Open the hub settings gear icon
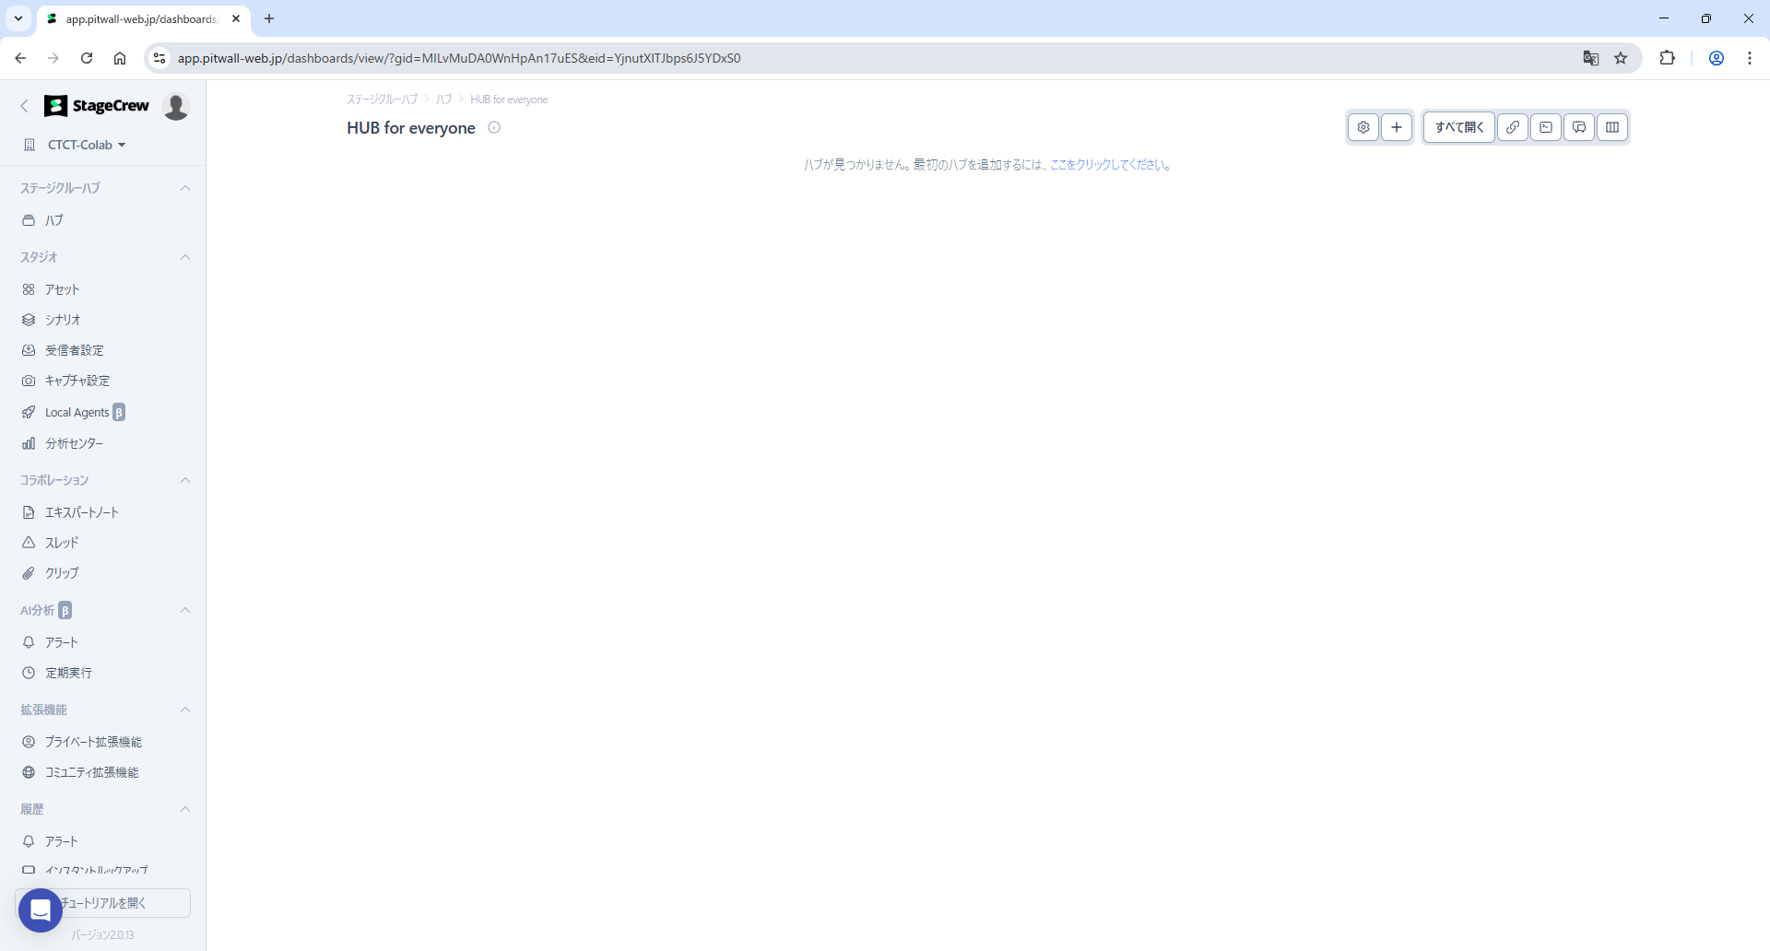Image resolution: width=1770 pixels, height=951 pixels. point(1363,127)
